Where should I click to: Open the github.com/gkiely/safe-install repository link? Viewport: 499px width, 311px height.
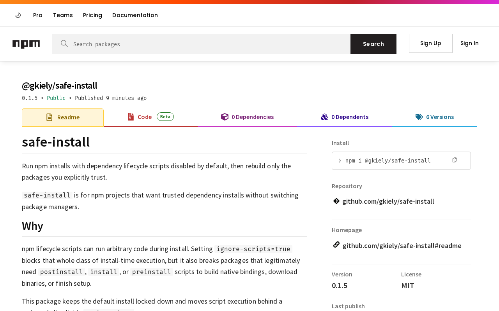[x=388, y=201]
